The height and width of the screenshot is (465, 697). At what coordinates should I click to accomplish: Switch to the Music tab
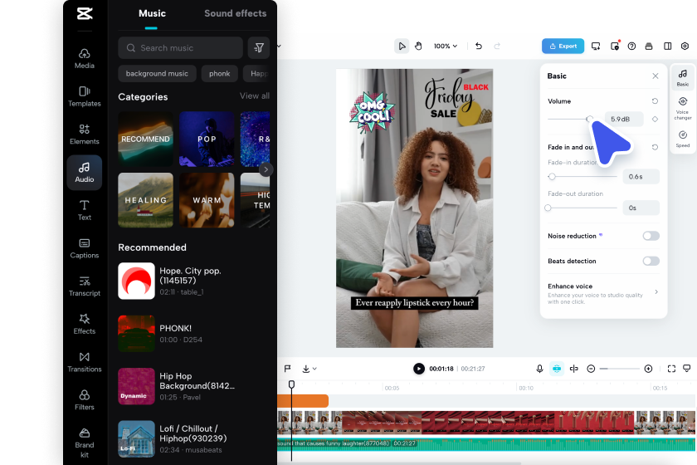tap(152, 13)
